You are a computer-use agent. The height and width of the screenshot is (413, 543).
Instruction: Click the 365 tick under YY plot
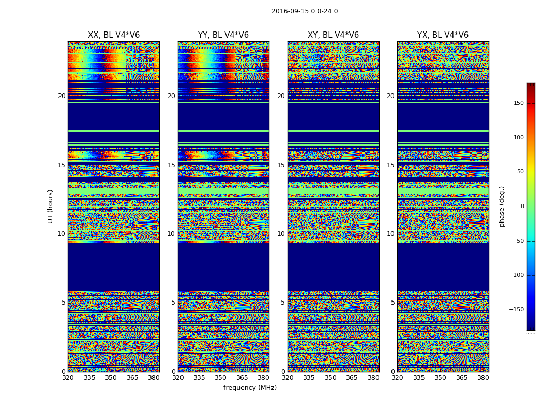click(242, 378)
